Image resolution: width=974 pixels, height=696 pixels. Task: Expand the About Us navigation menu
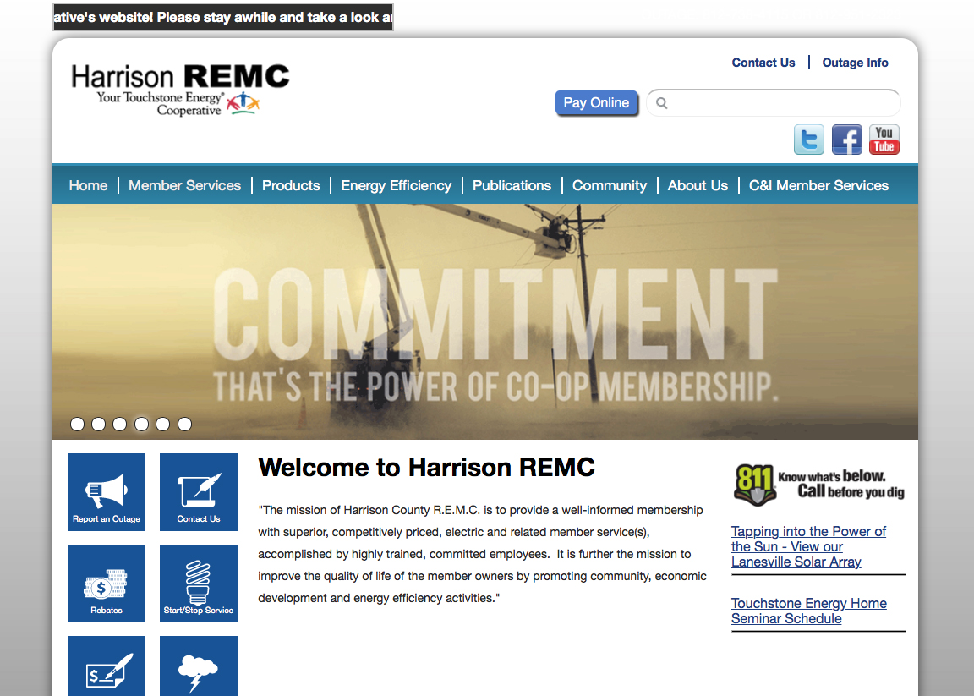(698, 185)
